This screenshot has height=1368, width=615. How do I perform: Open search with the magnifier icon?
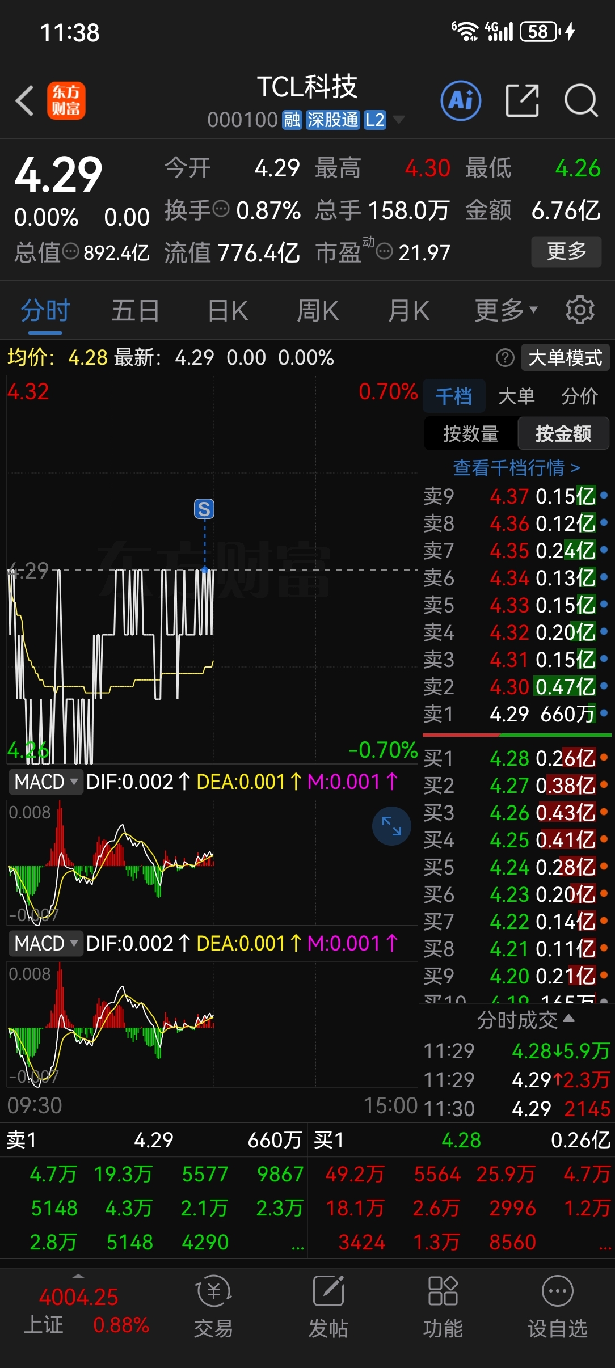(581, 101)
